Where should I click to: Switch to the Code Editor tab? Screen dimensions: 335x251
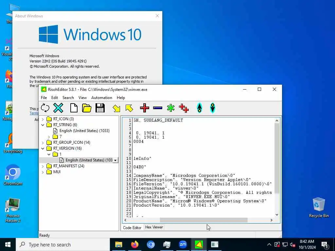(x=132, y=227)
